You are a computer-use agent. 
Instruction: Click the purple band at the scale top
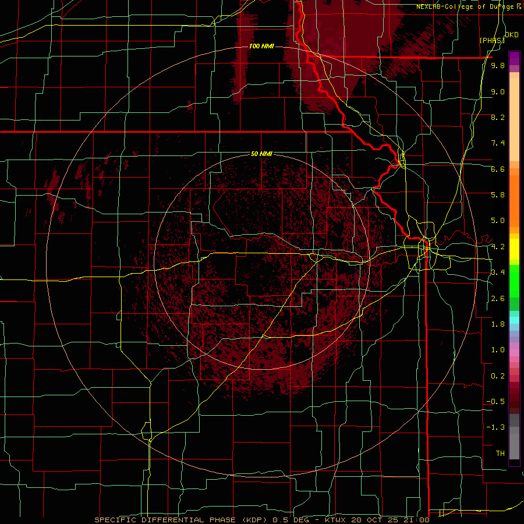tap(514, 58)
